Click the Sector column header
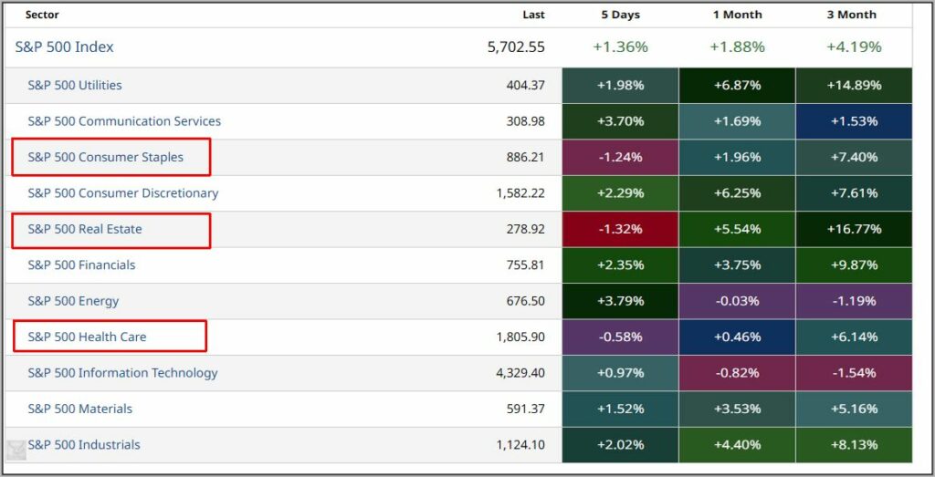The height and width of the screenshot is (477, 935). 42,15
